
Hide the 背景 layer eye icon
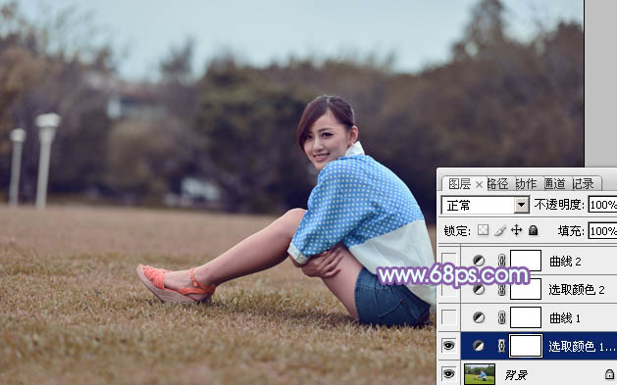448,374
